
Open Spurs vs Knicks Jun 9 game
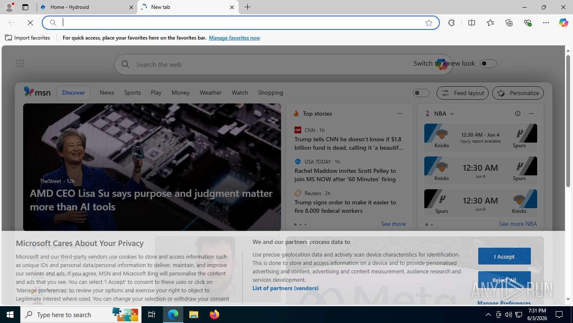coord(481,203)
